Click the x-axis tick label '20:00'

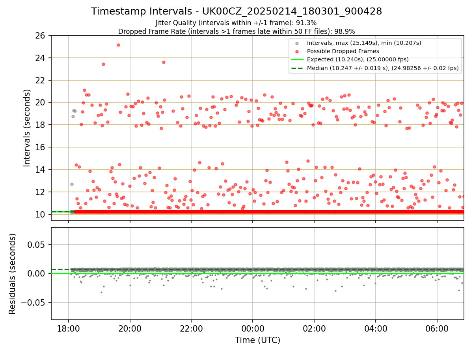tap(130, 328)
